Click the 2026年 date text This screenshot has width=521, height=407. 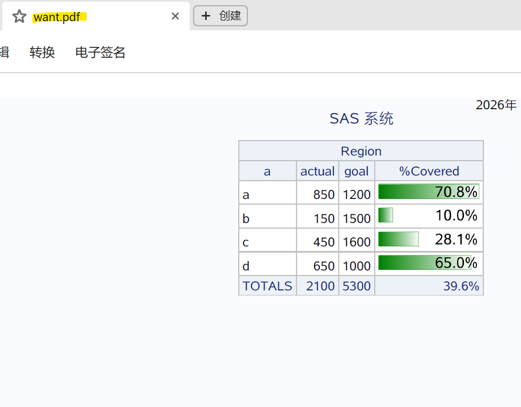496,105
